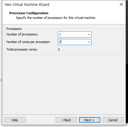Viewport: 128px width, 127px height.
Task: Expand the Number of cores per processor dropdown arrow
Action: 89,42
